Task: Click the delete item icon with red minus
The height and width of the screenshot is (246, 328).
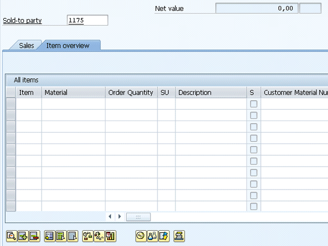Action: click(x=34, y=236)
